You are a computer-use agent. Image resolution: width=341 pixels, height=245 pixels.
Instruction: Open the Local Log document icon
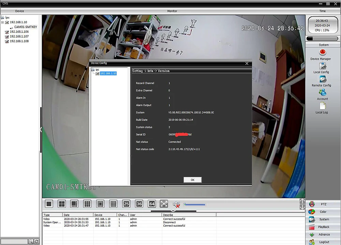click(x=323, y=106)
